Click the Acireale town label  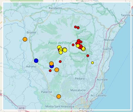[102, 79]
